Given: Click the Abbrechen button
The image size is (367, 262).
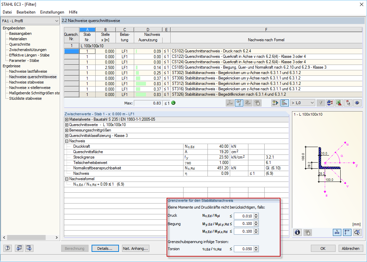Looking at the screenshot, I should click(x=350, y=248).
